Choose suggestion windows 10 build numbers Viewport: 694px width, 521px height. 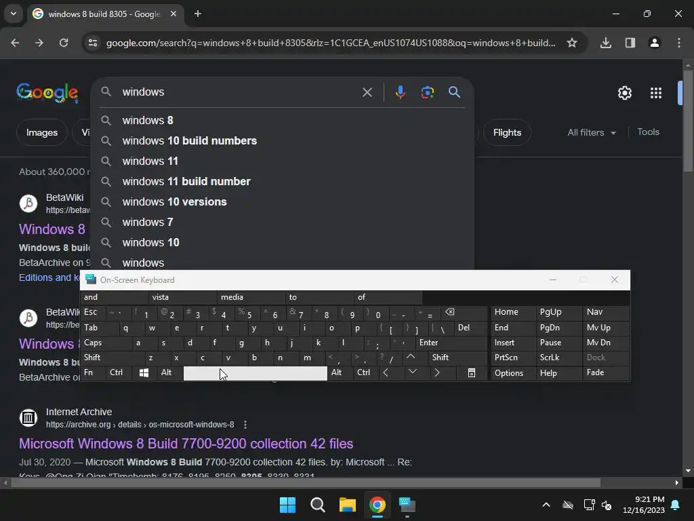pos(283,141)
